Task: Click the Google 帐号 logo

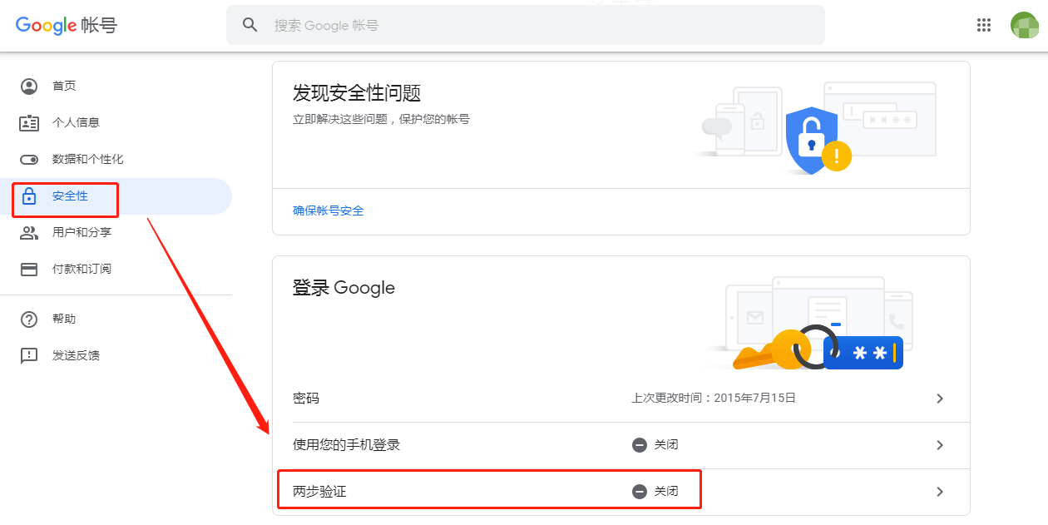Action: point(67,25)
